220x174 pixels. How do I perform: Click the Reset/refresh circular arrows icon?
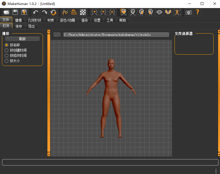(x=53, y=12)
